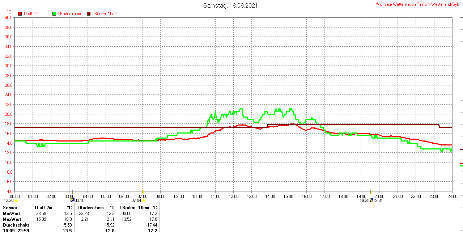The width and height of the screenshot is (463, 232).
Task: Click the yellow sunset marker near 19:30
Action: coord(371,192)
